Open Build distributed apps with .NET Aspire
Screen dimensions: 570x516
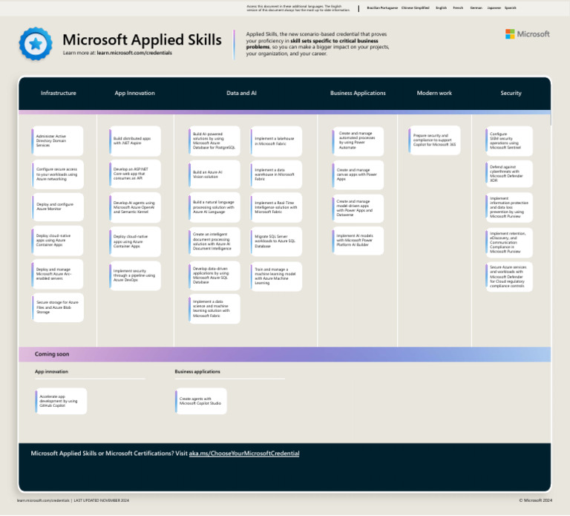tap(134, 140)
